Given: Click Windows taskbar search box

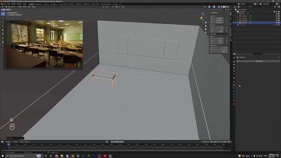Looking at the screenshot, I should [23, 156].
